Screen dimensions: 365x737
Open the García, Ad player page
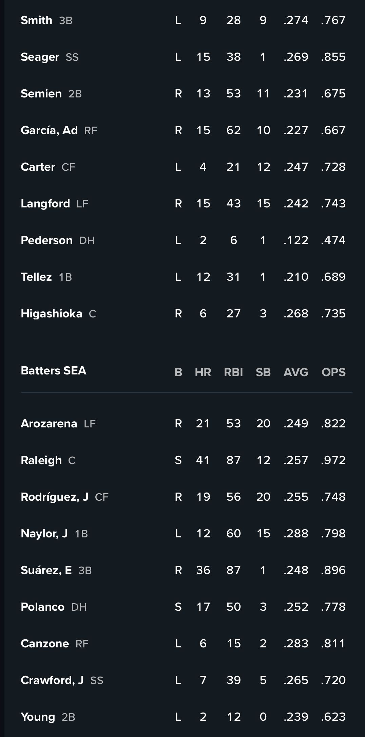click(x=49, y=130)
